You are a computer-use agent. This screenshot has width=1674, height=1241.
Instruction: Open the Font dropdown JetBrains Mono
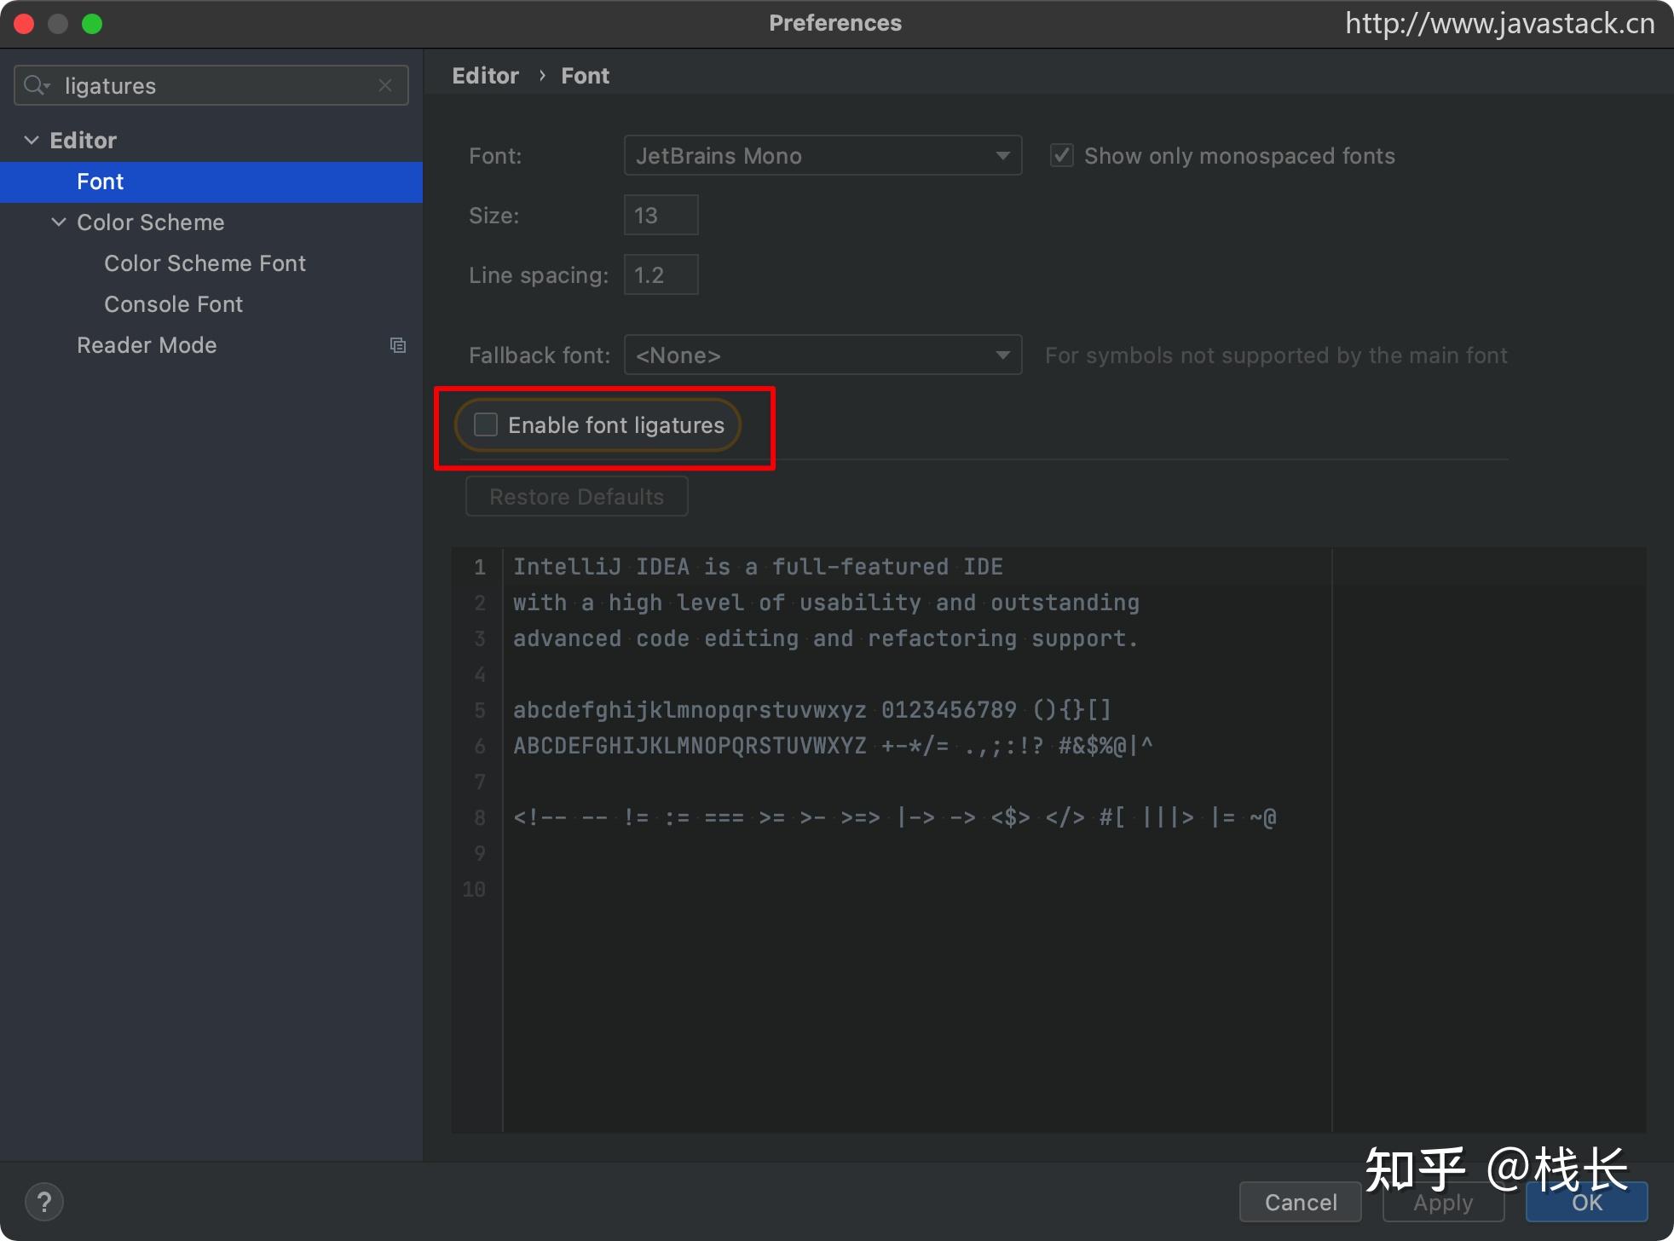pos(823,155)
